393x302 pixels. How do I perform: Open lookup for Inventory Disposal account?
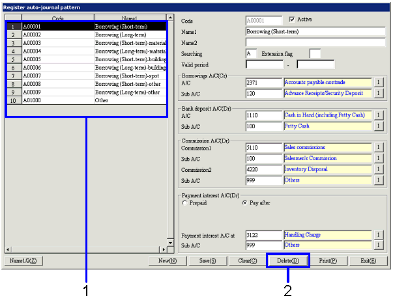tap(377, 169)
